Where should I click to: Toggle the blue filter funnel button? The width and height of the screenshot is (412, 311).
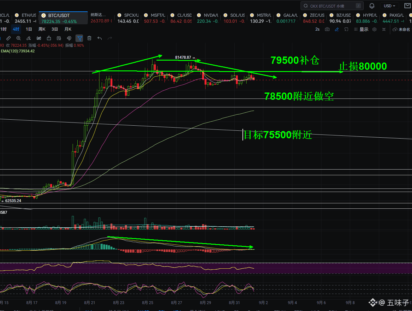(x=80, y=38)
